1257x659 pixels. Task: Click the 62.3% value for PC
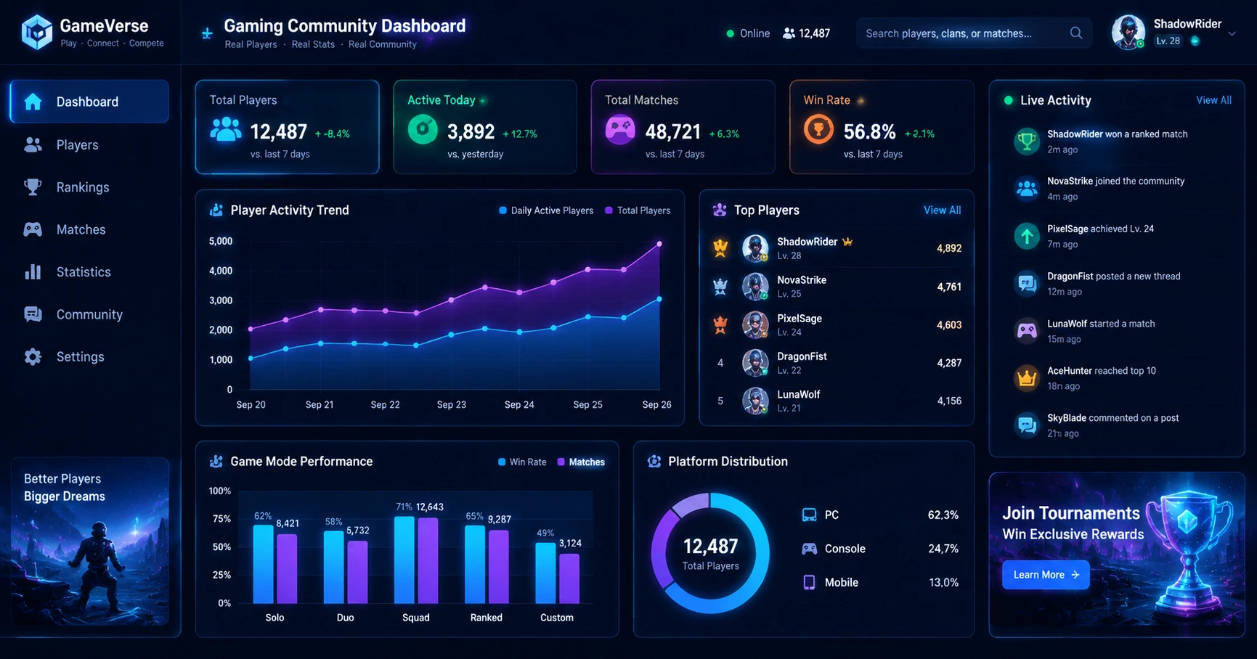[x=943, y=515]
